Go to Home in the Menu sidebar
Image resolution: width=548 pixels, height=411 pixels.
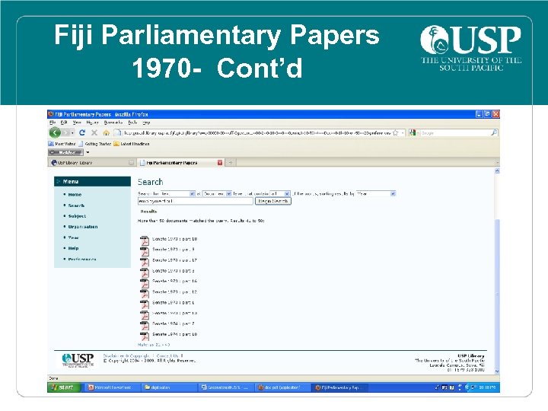coord(75,195)
